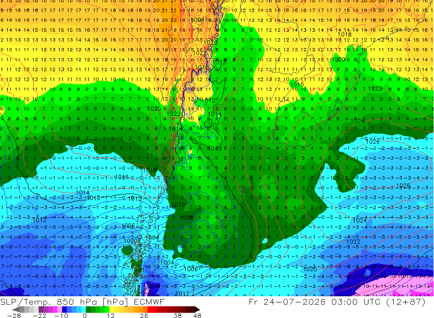434x318 pixels.
Task: Select the -10 legend label
Action: (x=61, y=315)
